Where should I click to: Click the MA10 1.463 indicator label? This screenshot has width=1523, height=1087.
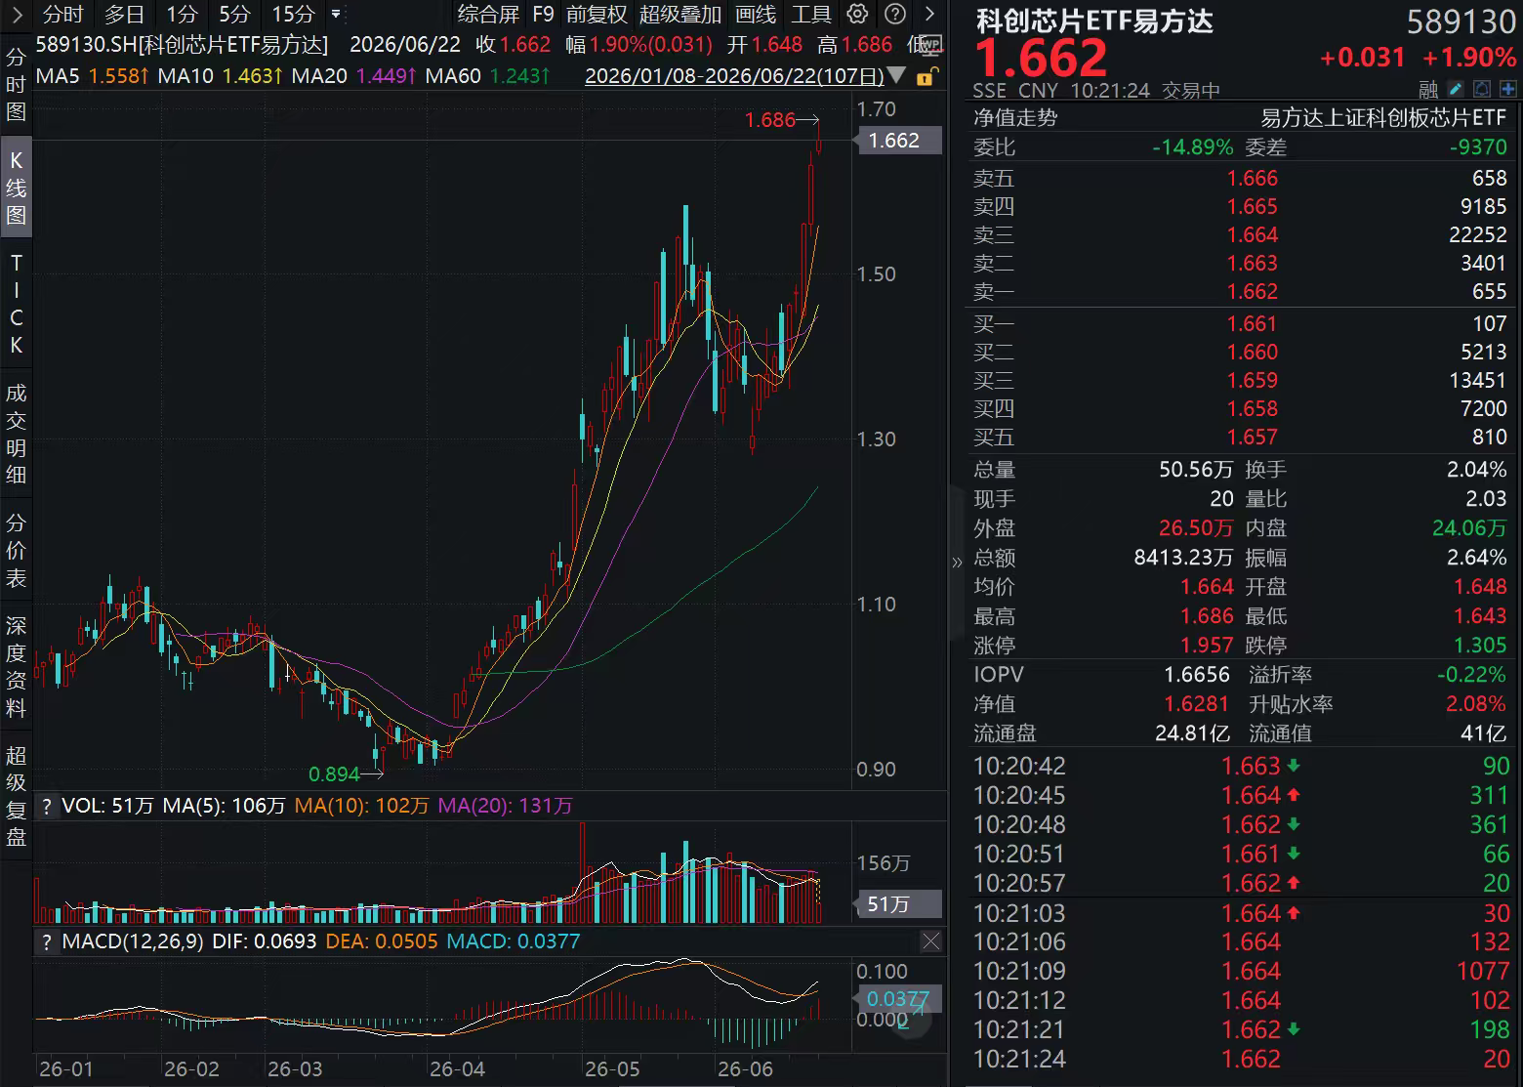pos(221,76)
